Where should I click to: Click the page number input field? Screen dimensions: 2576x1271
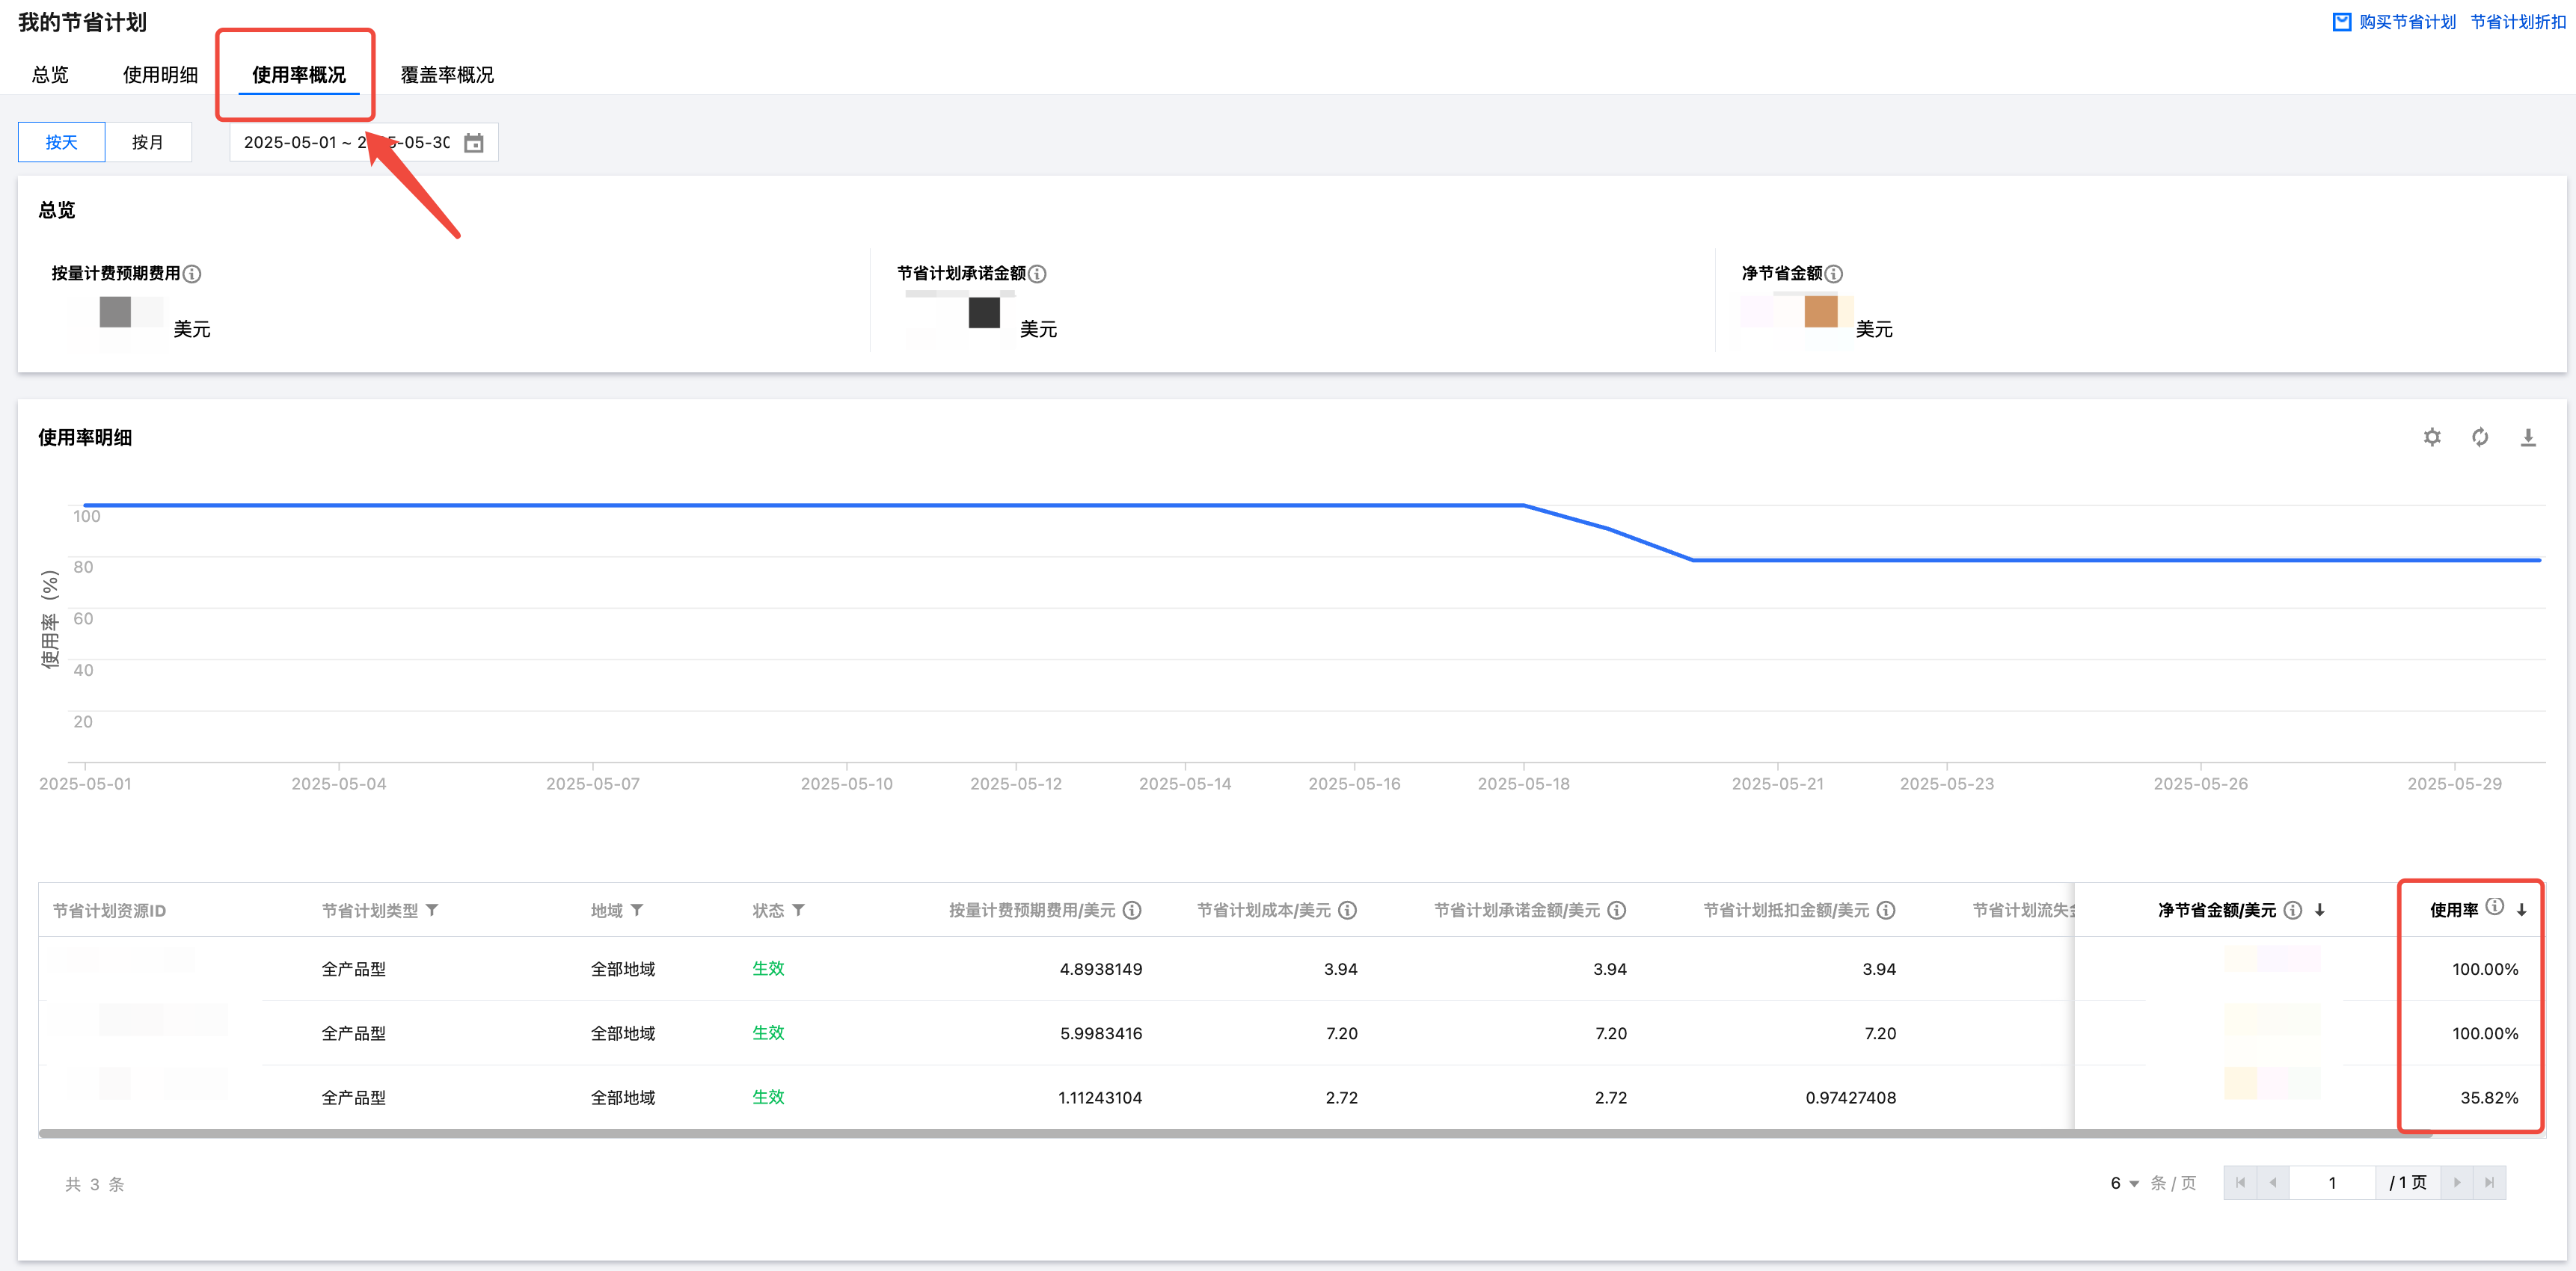coord(2331,1183)
